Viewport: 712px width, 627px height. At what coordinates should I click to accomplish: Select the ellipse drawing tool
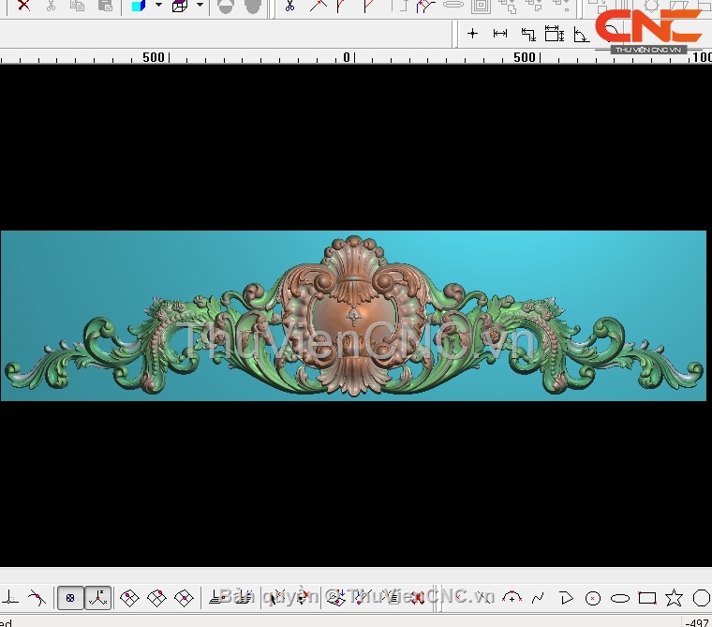point(620,598)
